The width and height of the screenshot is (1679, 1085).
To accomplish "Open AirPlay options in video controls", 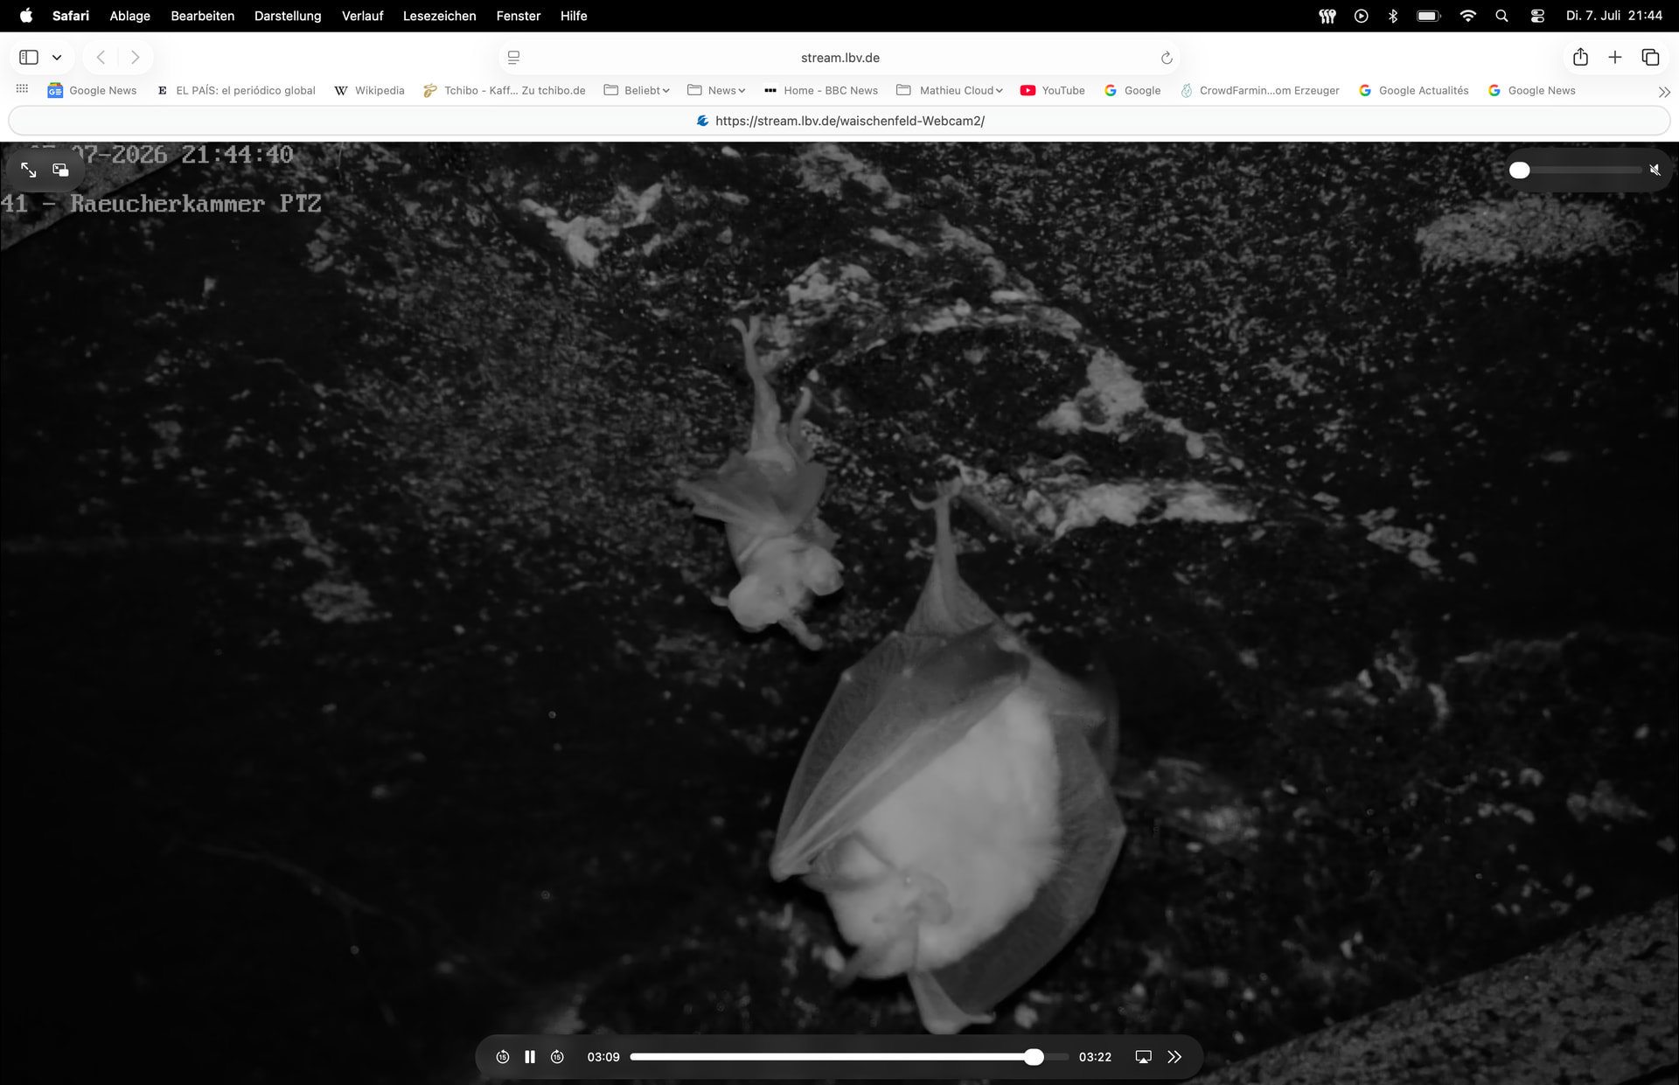I will (x=1143, y=1057).
